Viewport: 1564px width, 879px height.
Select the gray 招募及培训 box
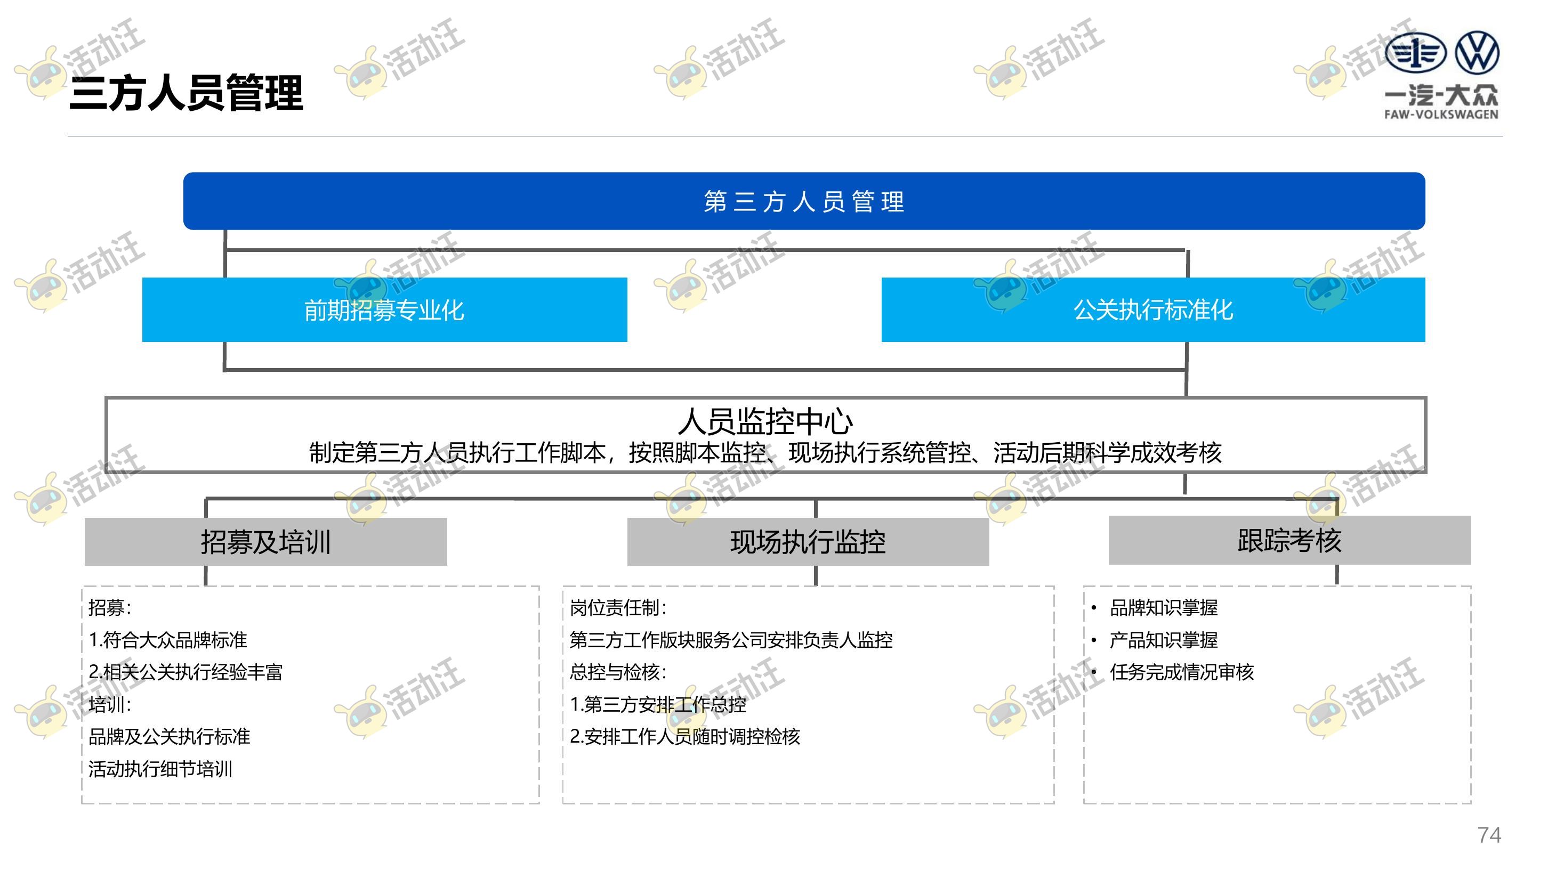[x=266, y=542]
